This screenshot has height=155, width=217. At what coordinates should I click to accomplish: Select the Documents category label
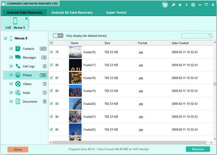pyautogui.click(x=30, y=101)
